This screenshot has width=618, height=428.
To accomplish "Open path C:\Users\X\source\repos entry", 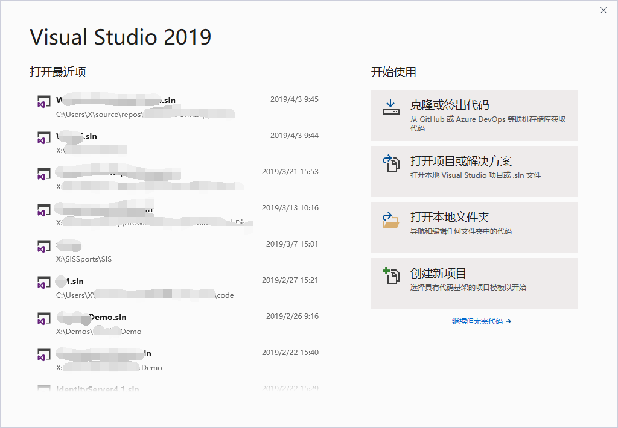I will click(145, 115).
